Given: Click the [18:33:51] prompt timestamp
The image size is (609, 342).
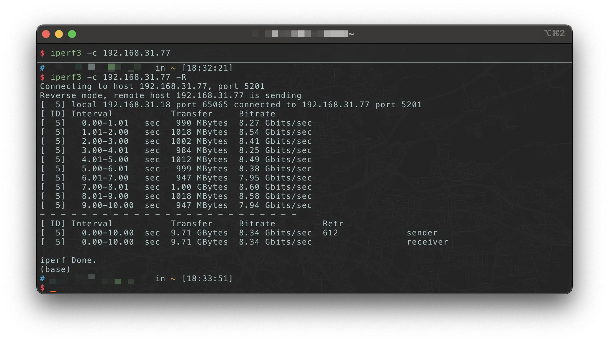Looking at the screenshot, I should pyautogui.click(x=207, y=279).
